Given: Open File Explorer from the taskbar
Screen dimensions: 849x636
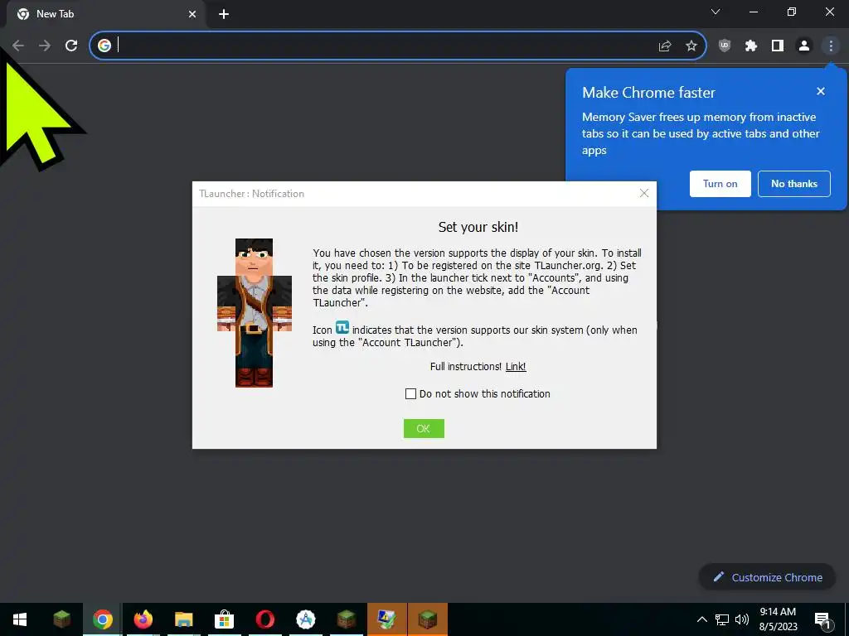Looking at the screenshot, I should (183, 619).
